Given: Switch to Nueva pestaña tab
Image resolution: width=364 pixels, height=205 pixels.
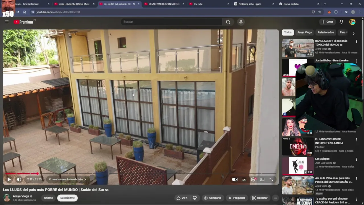Looking at the screenshot, I should pos(299,4).
